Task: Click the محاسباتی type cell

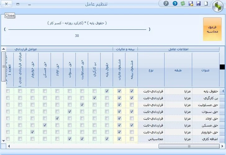Action: (151, 139)
